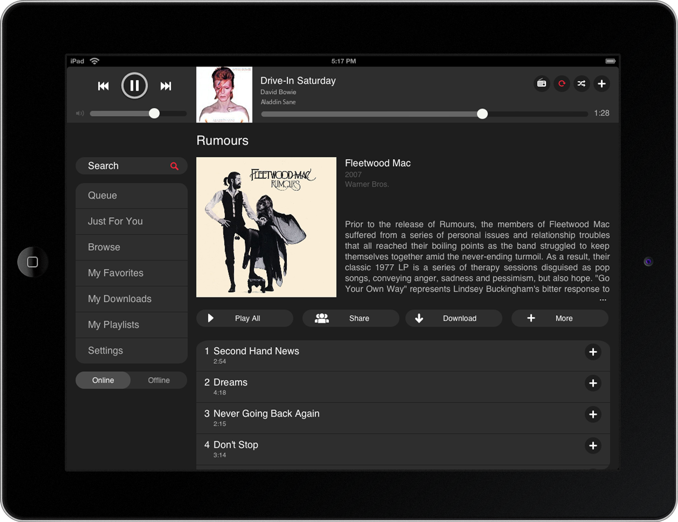Open Just For You section
678x522 pixels.
click(131, 221)
